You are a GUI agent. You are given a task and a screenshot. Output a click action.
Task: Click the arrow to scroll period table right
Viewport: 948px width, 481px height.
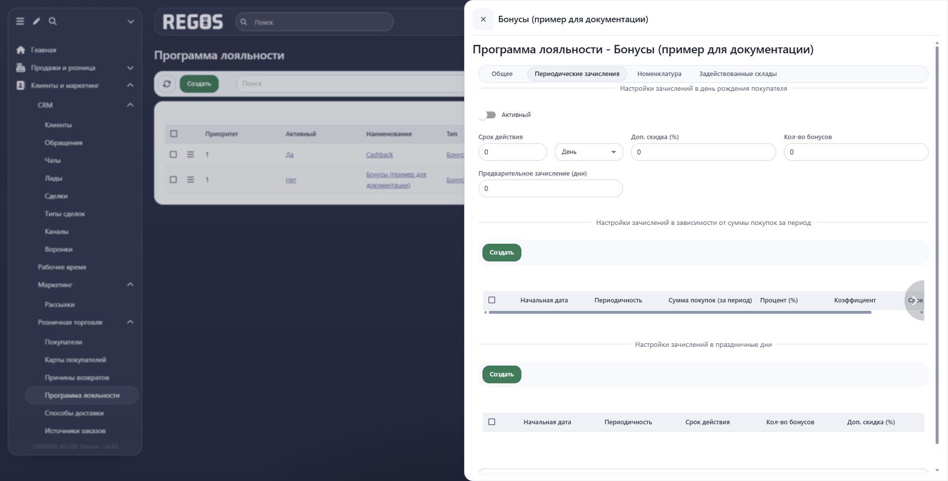pos(914,300)
